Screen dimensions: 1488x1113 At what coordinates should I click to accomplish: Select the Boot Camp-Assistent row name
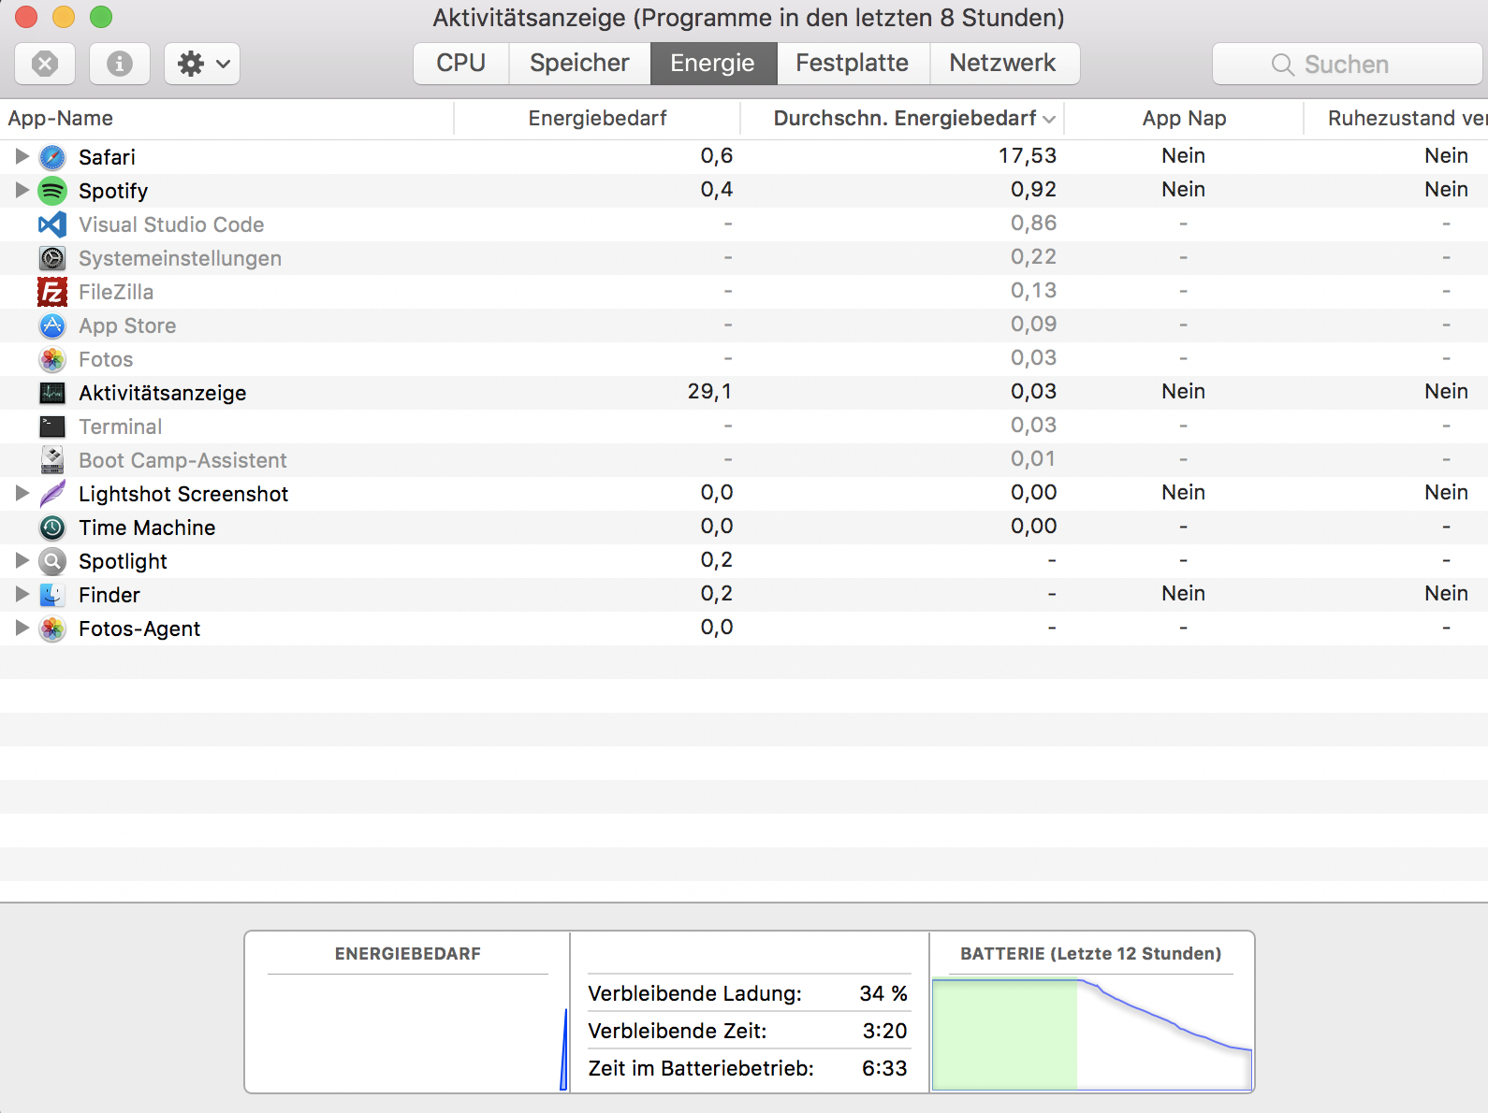click(182, 461)
